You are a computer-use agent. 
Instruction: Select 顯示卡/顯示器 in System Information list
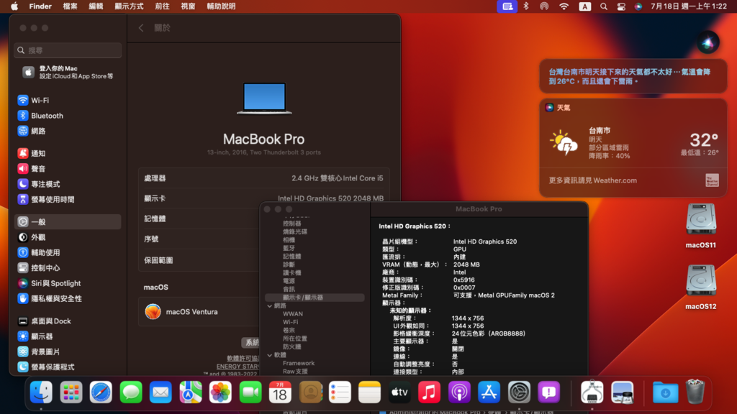click(315, 298)
